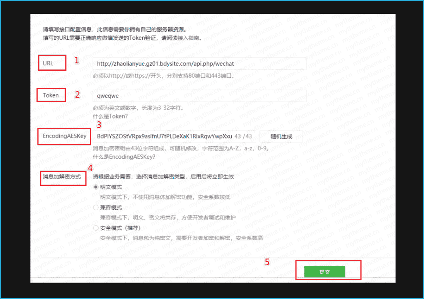Choose the 兼容模式 compatibility mode option

96,207
